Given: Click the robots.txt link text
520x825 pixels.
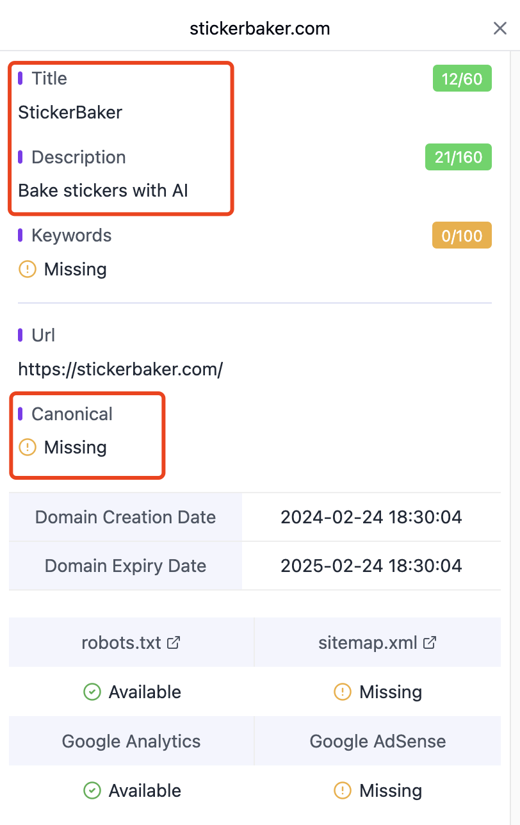Looking at the screenshot, I should tap(121, 642).
